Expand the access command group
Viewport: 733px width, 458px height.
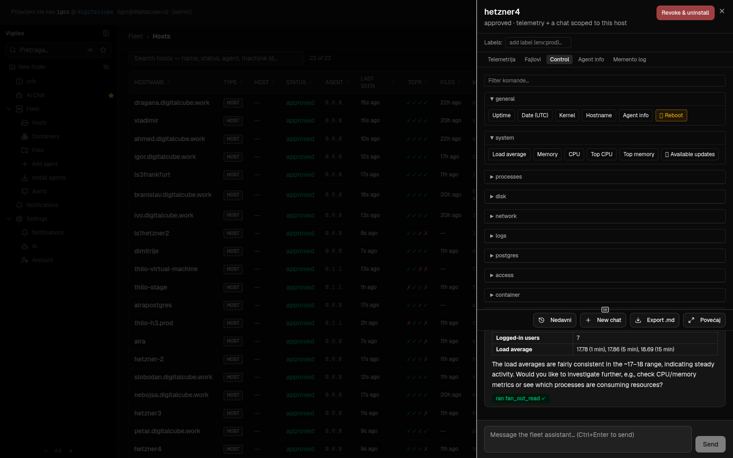coord(605,275)
